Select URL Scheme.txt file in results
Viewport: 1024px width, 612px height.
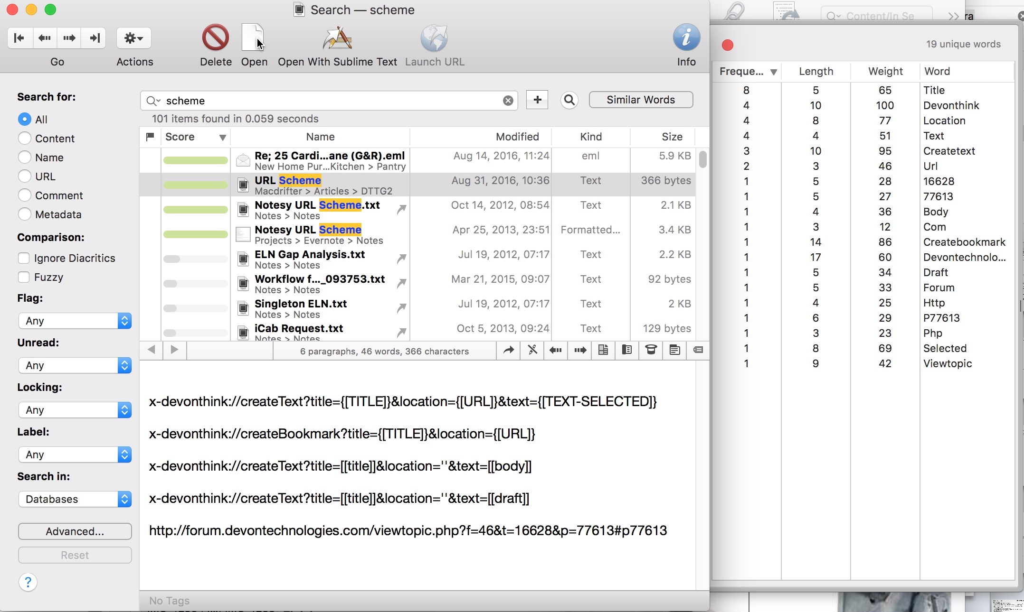(x=320, y=185)
